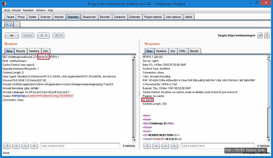Open the Repeater menu in menu bar

(x=28, y=10)
